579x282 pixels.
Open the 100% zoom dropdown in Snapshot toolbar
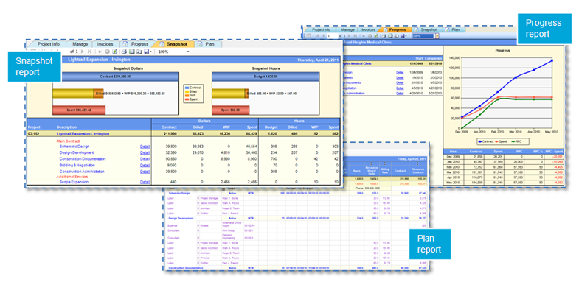pyautogui.click(x=188, y=52)
